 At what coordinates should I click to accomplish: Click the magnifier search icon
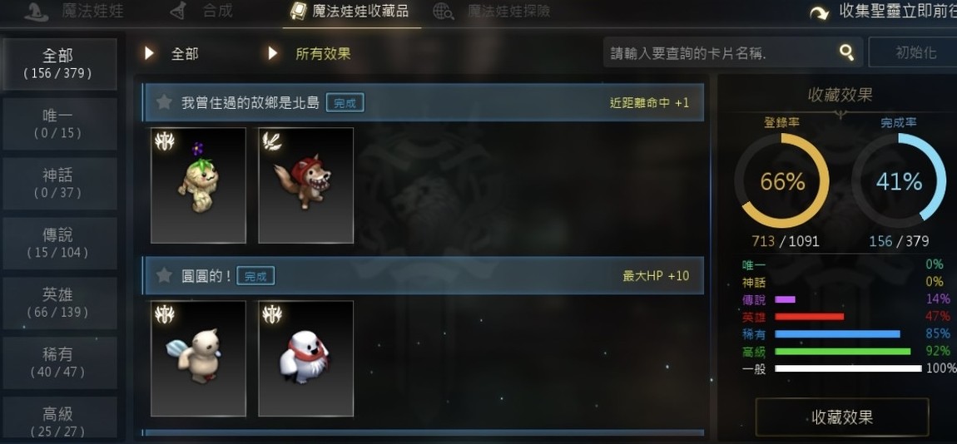click(x=846, y=52)
